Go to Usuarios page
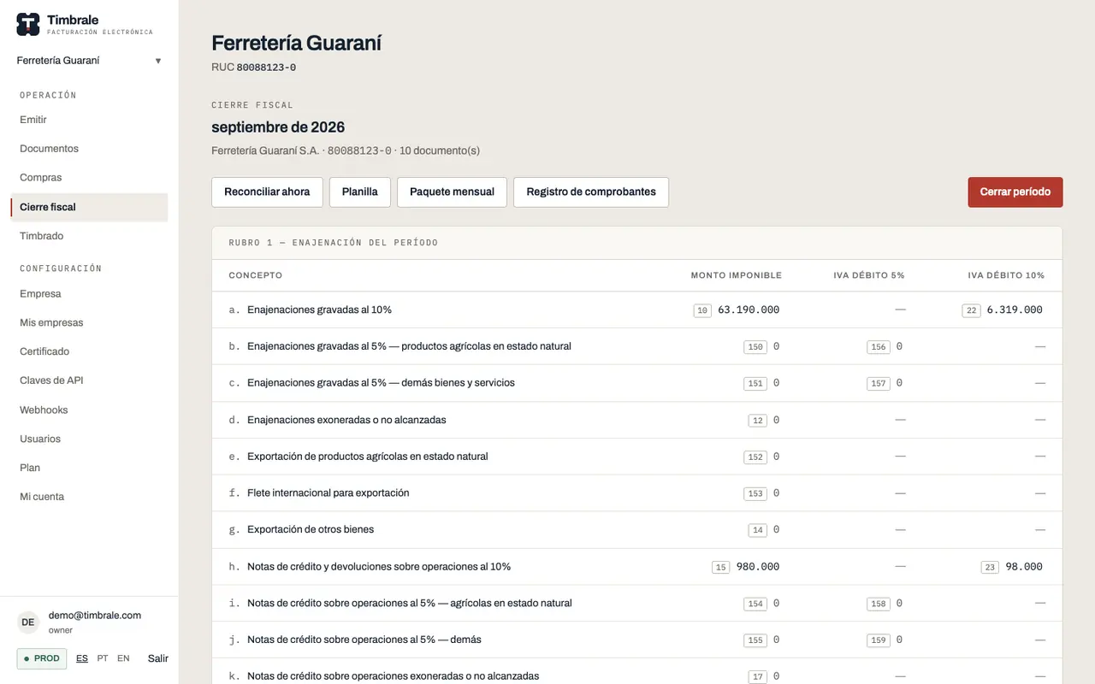The image size is (1095, 684). click(x=40, y=439)
